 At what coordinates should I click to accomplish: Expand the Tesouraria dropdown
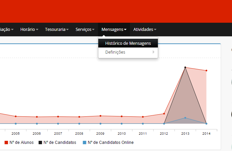(57, 30)
